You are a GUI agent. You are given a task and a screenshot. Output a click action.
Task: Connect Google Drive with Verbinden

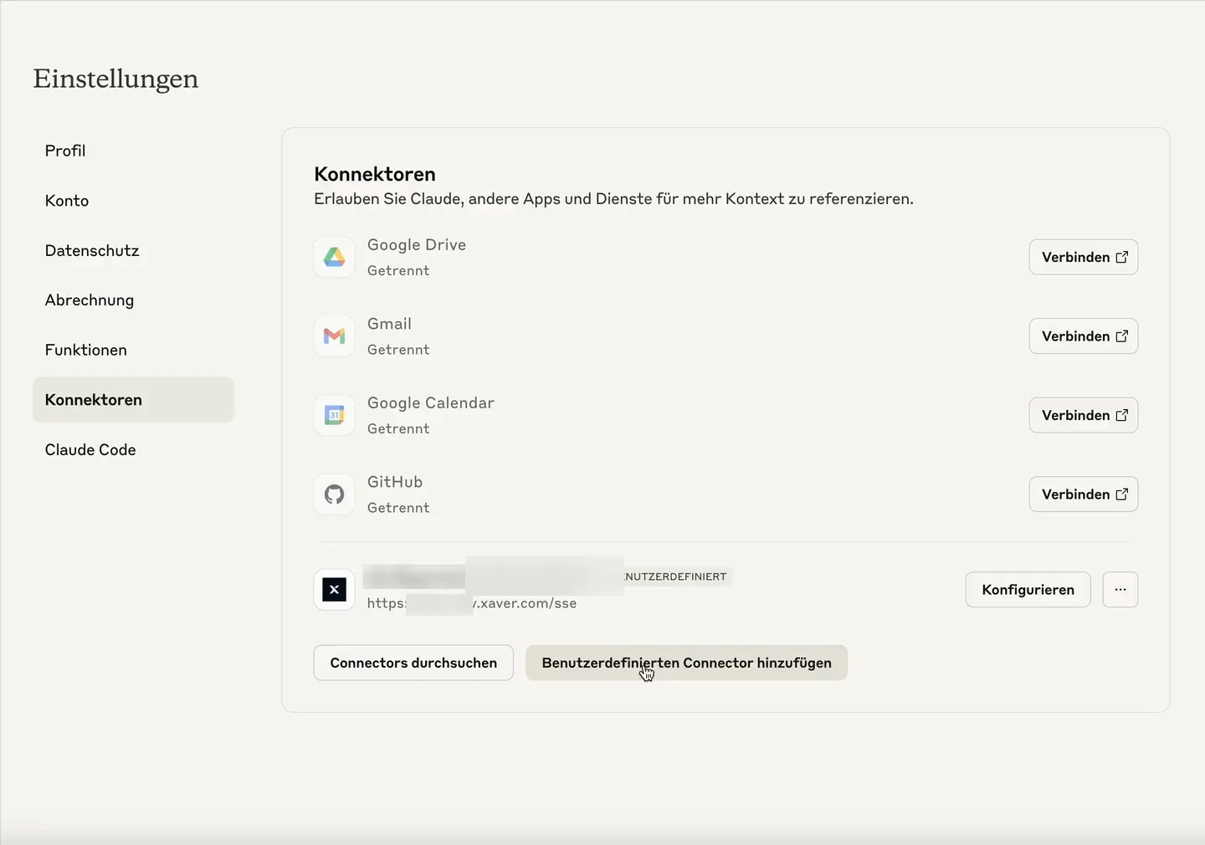coord(1084,257)
